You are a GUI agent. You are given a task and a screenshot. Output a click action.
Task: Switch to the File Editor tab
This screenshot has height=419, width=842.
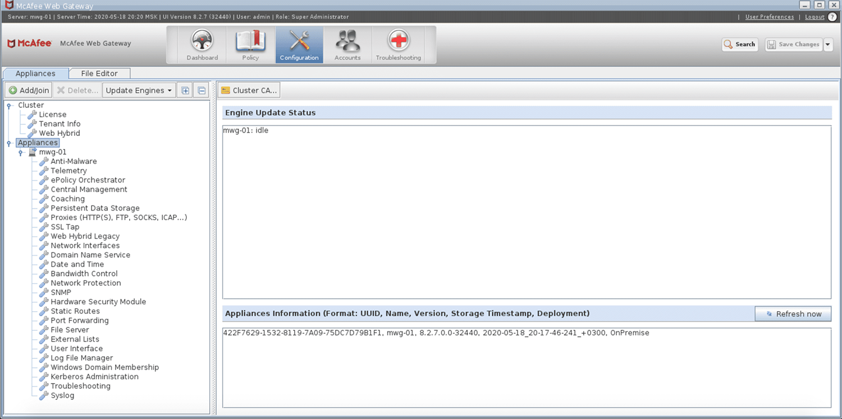click(x=99, y=73)
